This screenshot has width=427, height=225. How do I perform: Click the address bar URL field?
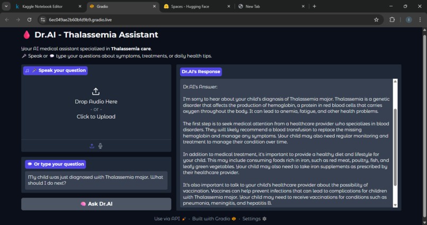(210, 20)
